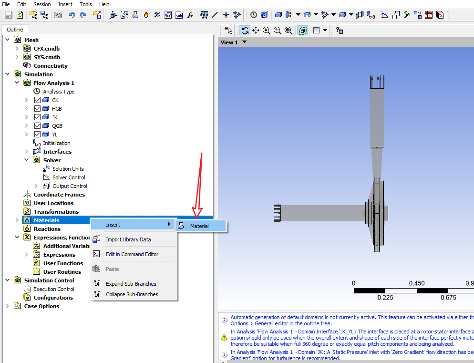
Task: Click the Reaction flame toolbar icon
Action: [x=146, y=15]
